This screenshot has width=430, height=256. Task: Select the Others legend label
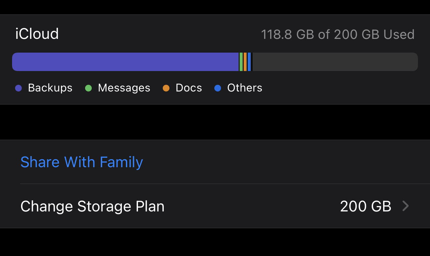[244, 88]
